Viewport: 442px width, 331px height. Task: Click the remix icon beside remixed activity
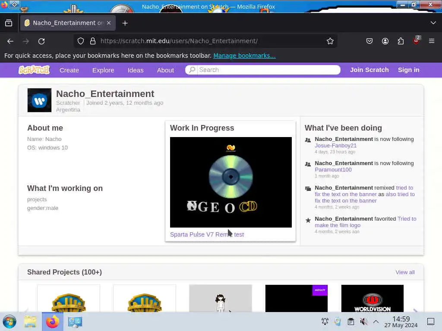[308, 189]
